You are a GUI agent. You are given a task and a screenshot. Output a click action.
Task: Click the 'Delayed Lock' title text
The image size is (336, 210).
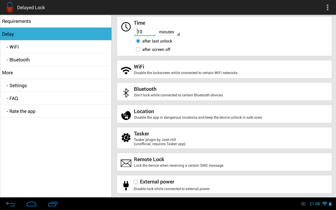tap(31, 8)
